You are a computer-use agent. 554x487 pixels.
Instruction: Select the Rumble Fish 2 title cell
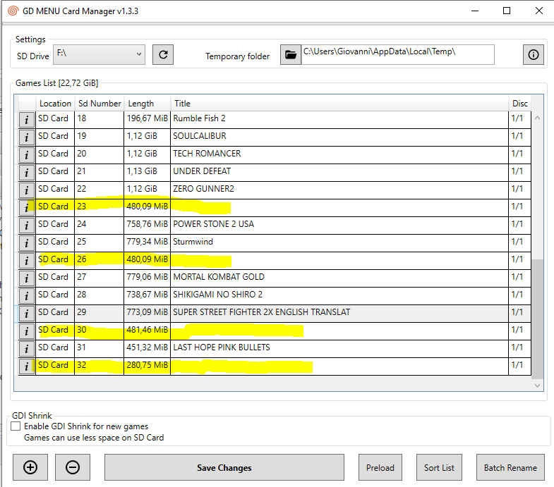[339, 120]
